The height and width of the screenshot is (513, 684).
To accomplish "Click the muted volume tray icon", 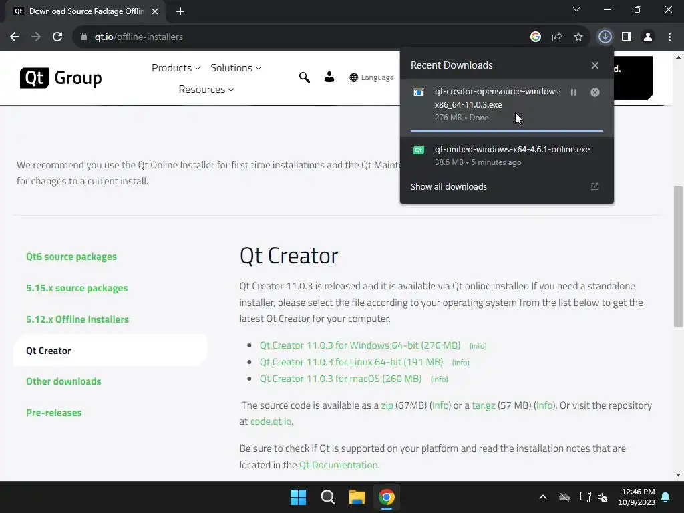I will click(603, 497).
